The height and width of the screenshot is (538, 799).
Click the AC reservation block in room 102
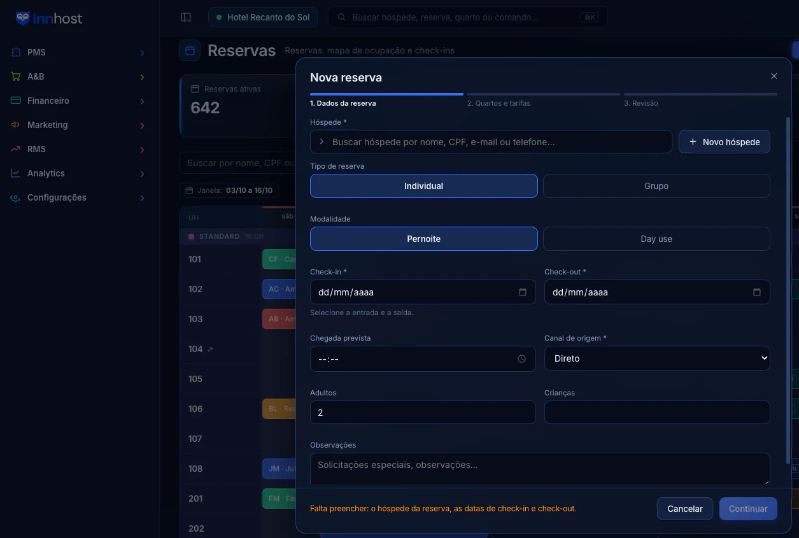279,289
